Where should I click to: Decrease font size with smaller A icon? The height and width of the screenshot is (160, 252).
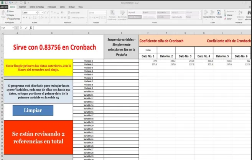click(48, 13)
